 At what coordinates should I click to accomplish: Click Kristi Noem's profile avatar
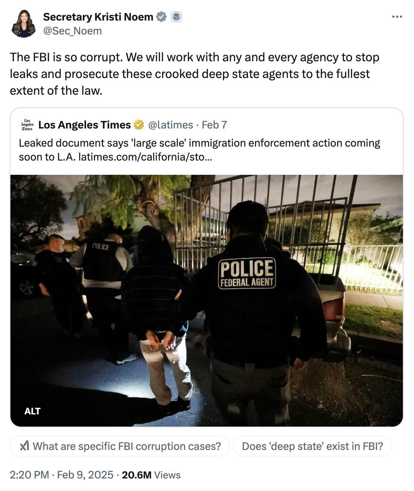click(24, 24)
